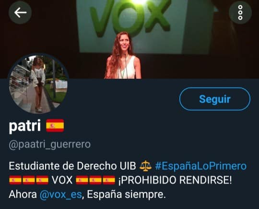The image size is (259, 209).
Task: Click the word Ahora in the bio
Action: pos(23,194)
